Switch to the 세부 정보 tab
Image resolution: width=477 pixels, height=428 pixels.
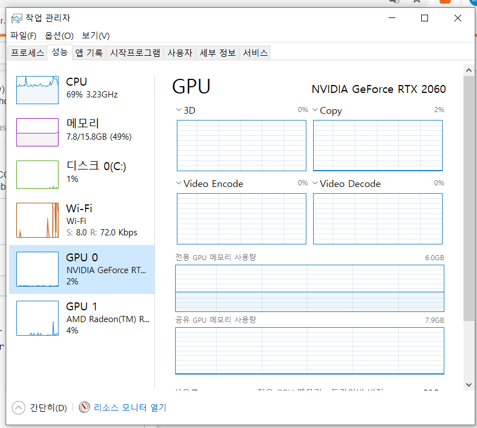tap(217, 53)
